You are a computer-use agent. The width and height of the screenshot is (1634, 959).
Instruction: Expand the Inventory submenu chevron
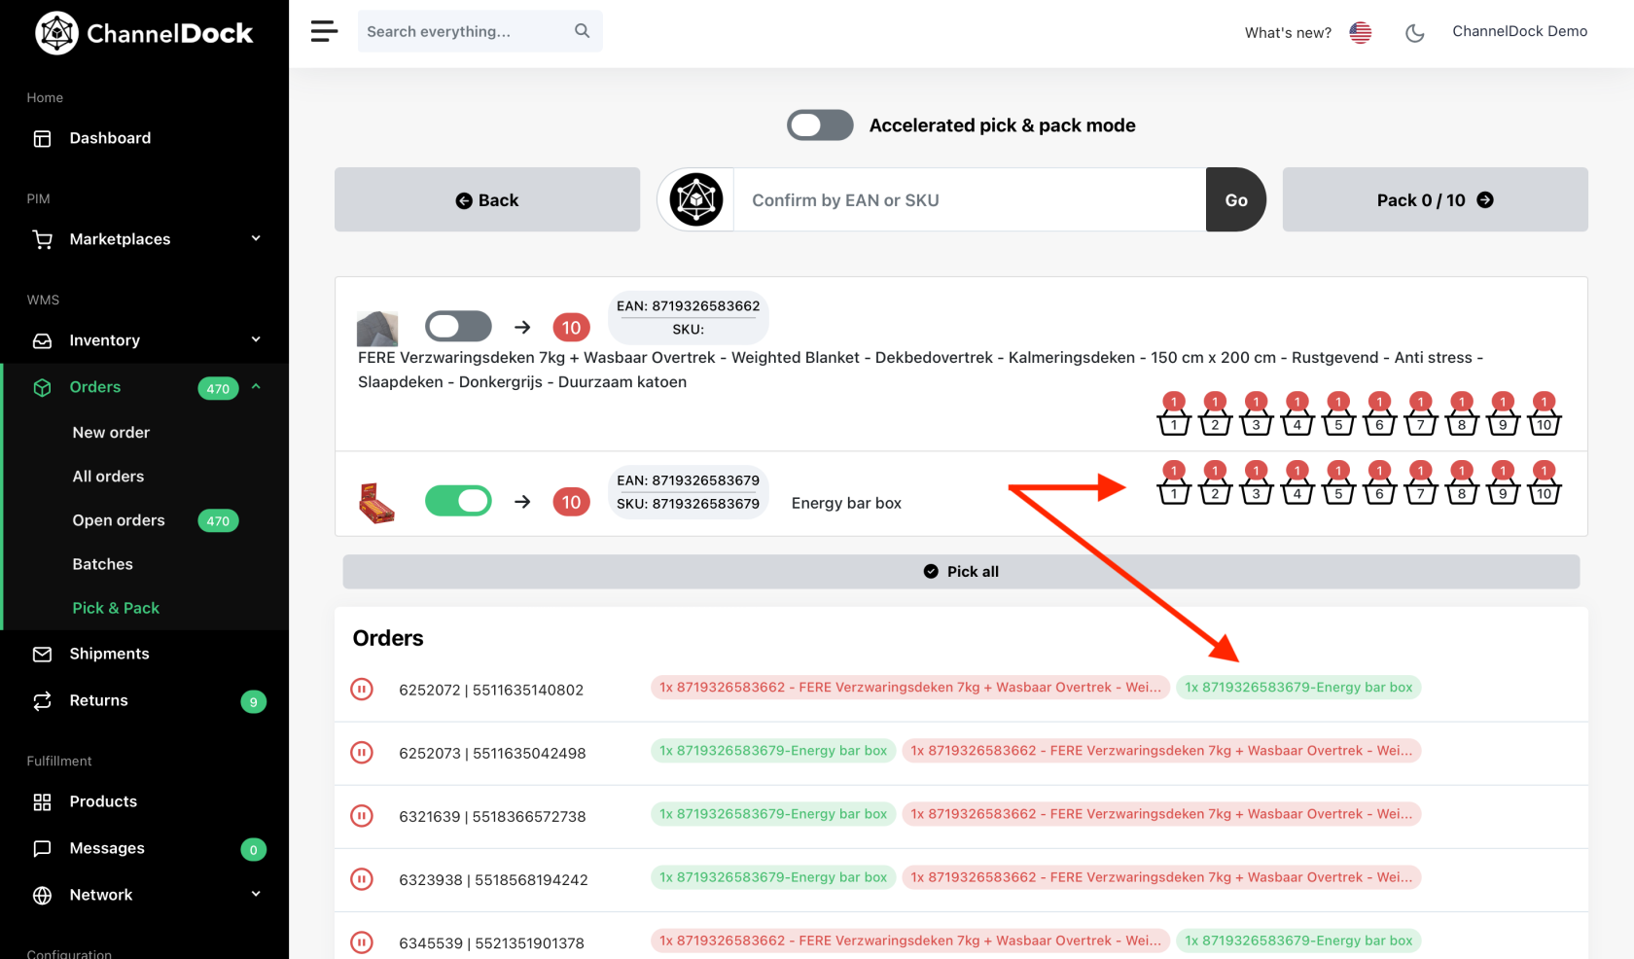(x=256, y=339)
